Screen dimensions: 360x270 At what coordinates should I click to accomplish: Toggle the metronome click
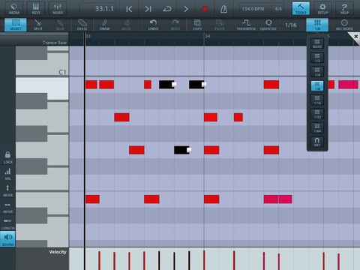pos(223,9)
